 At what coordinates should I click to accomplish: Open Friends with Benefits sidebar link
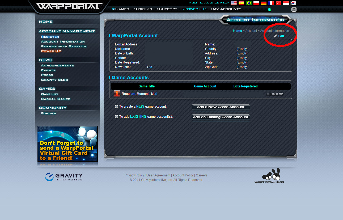(x=64, y=46)
